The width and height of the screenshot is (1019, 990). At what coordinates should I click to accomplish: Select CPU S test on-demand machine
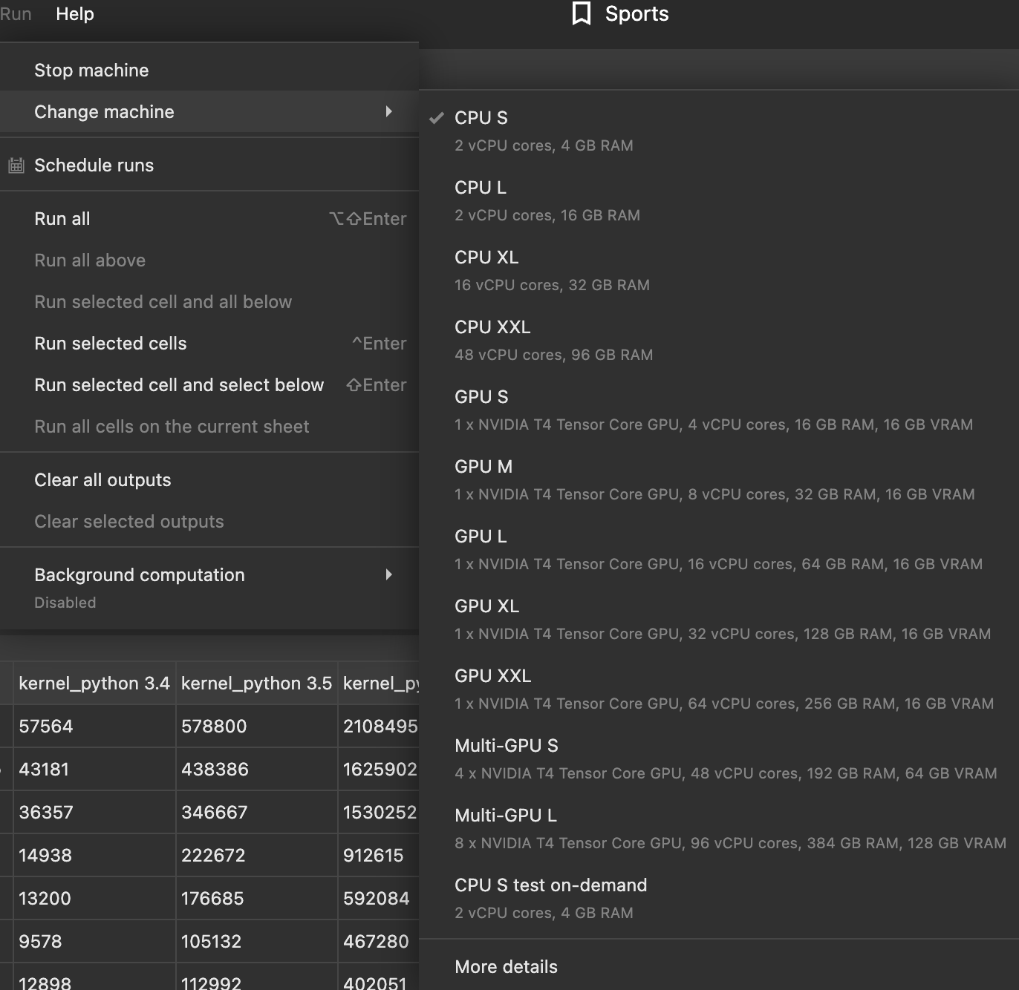(x=550, y=885)
